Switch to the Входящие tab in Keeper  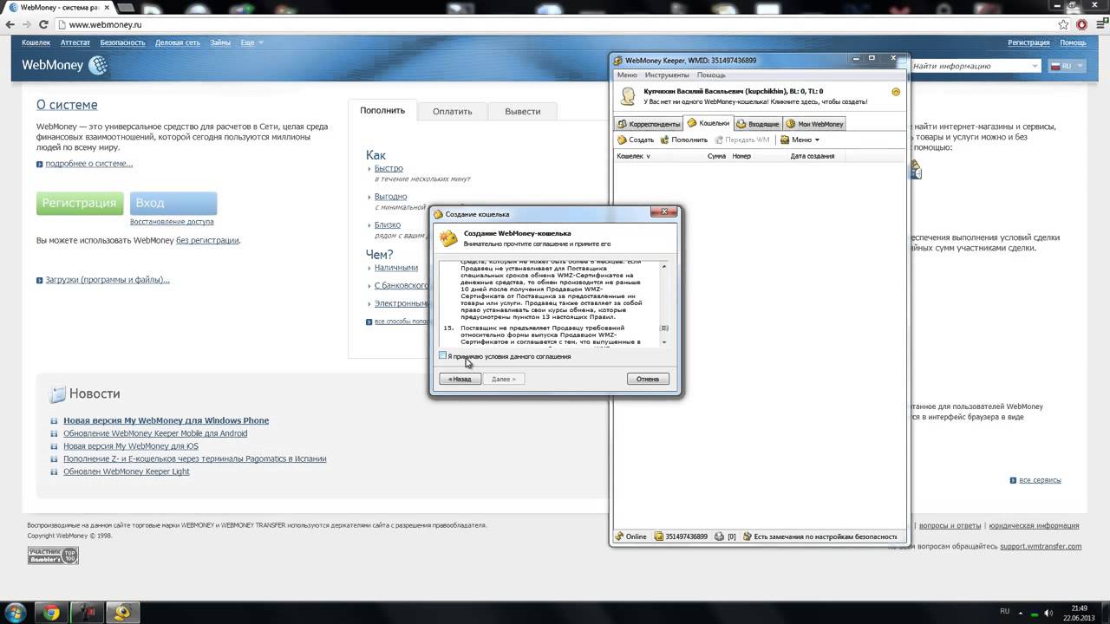coord(758,124)
